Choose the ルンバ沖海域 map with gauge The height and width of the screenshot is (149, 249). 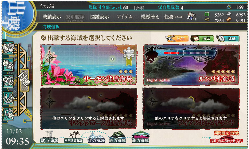191,65
